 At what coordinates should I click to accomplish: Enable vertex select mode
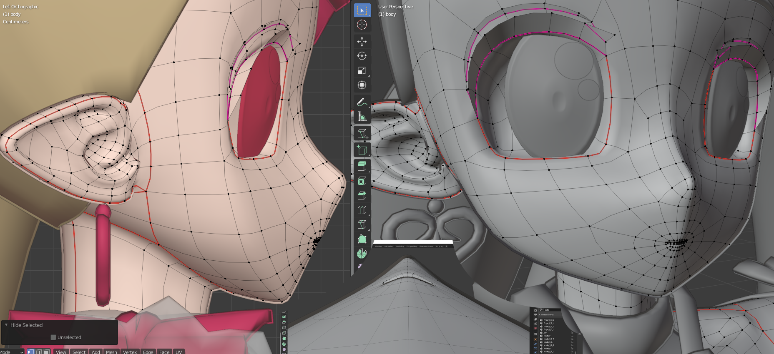30,352
